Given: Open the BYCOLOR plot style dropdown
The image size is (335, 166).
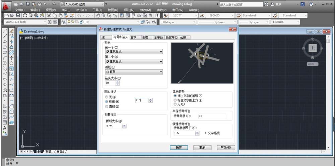Looking at the screenshot, I should (285, 22).
